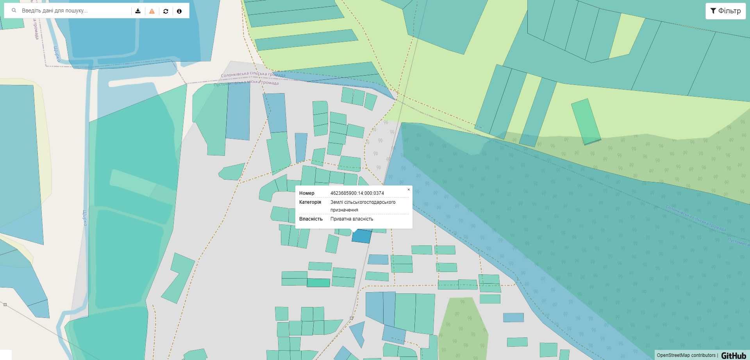The image size is (750, 360).
Task: Select the green hexagonal wooded patch
Action: coord(462,327)
